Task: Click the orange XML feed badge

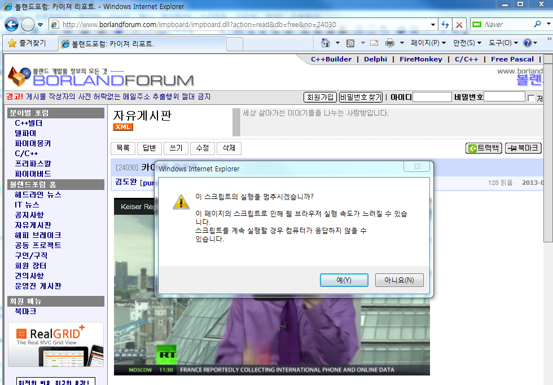Action: [x=123, y=127]
